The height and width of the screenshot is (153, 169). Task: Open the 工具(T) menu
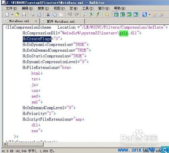(88, 8)
